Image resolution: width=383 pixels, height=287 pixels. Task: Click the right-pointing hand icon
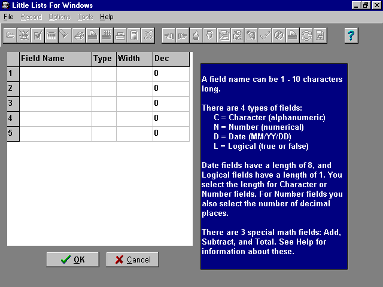pyautogui.click(x=183, y=35)
